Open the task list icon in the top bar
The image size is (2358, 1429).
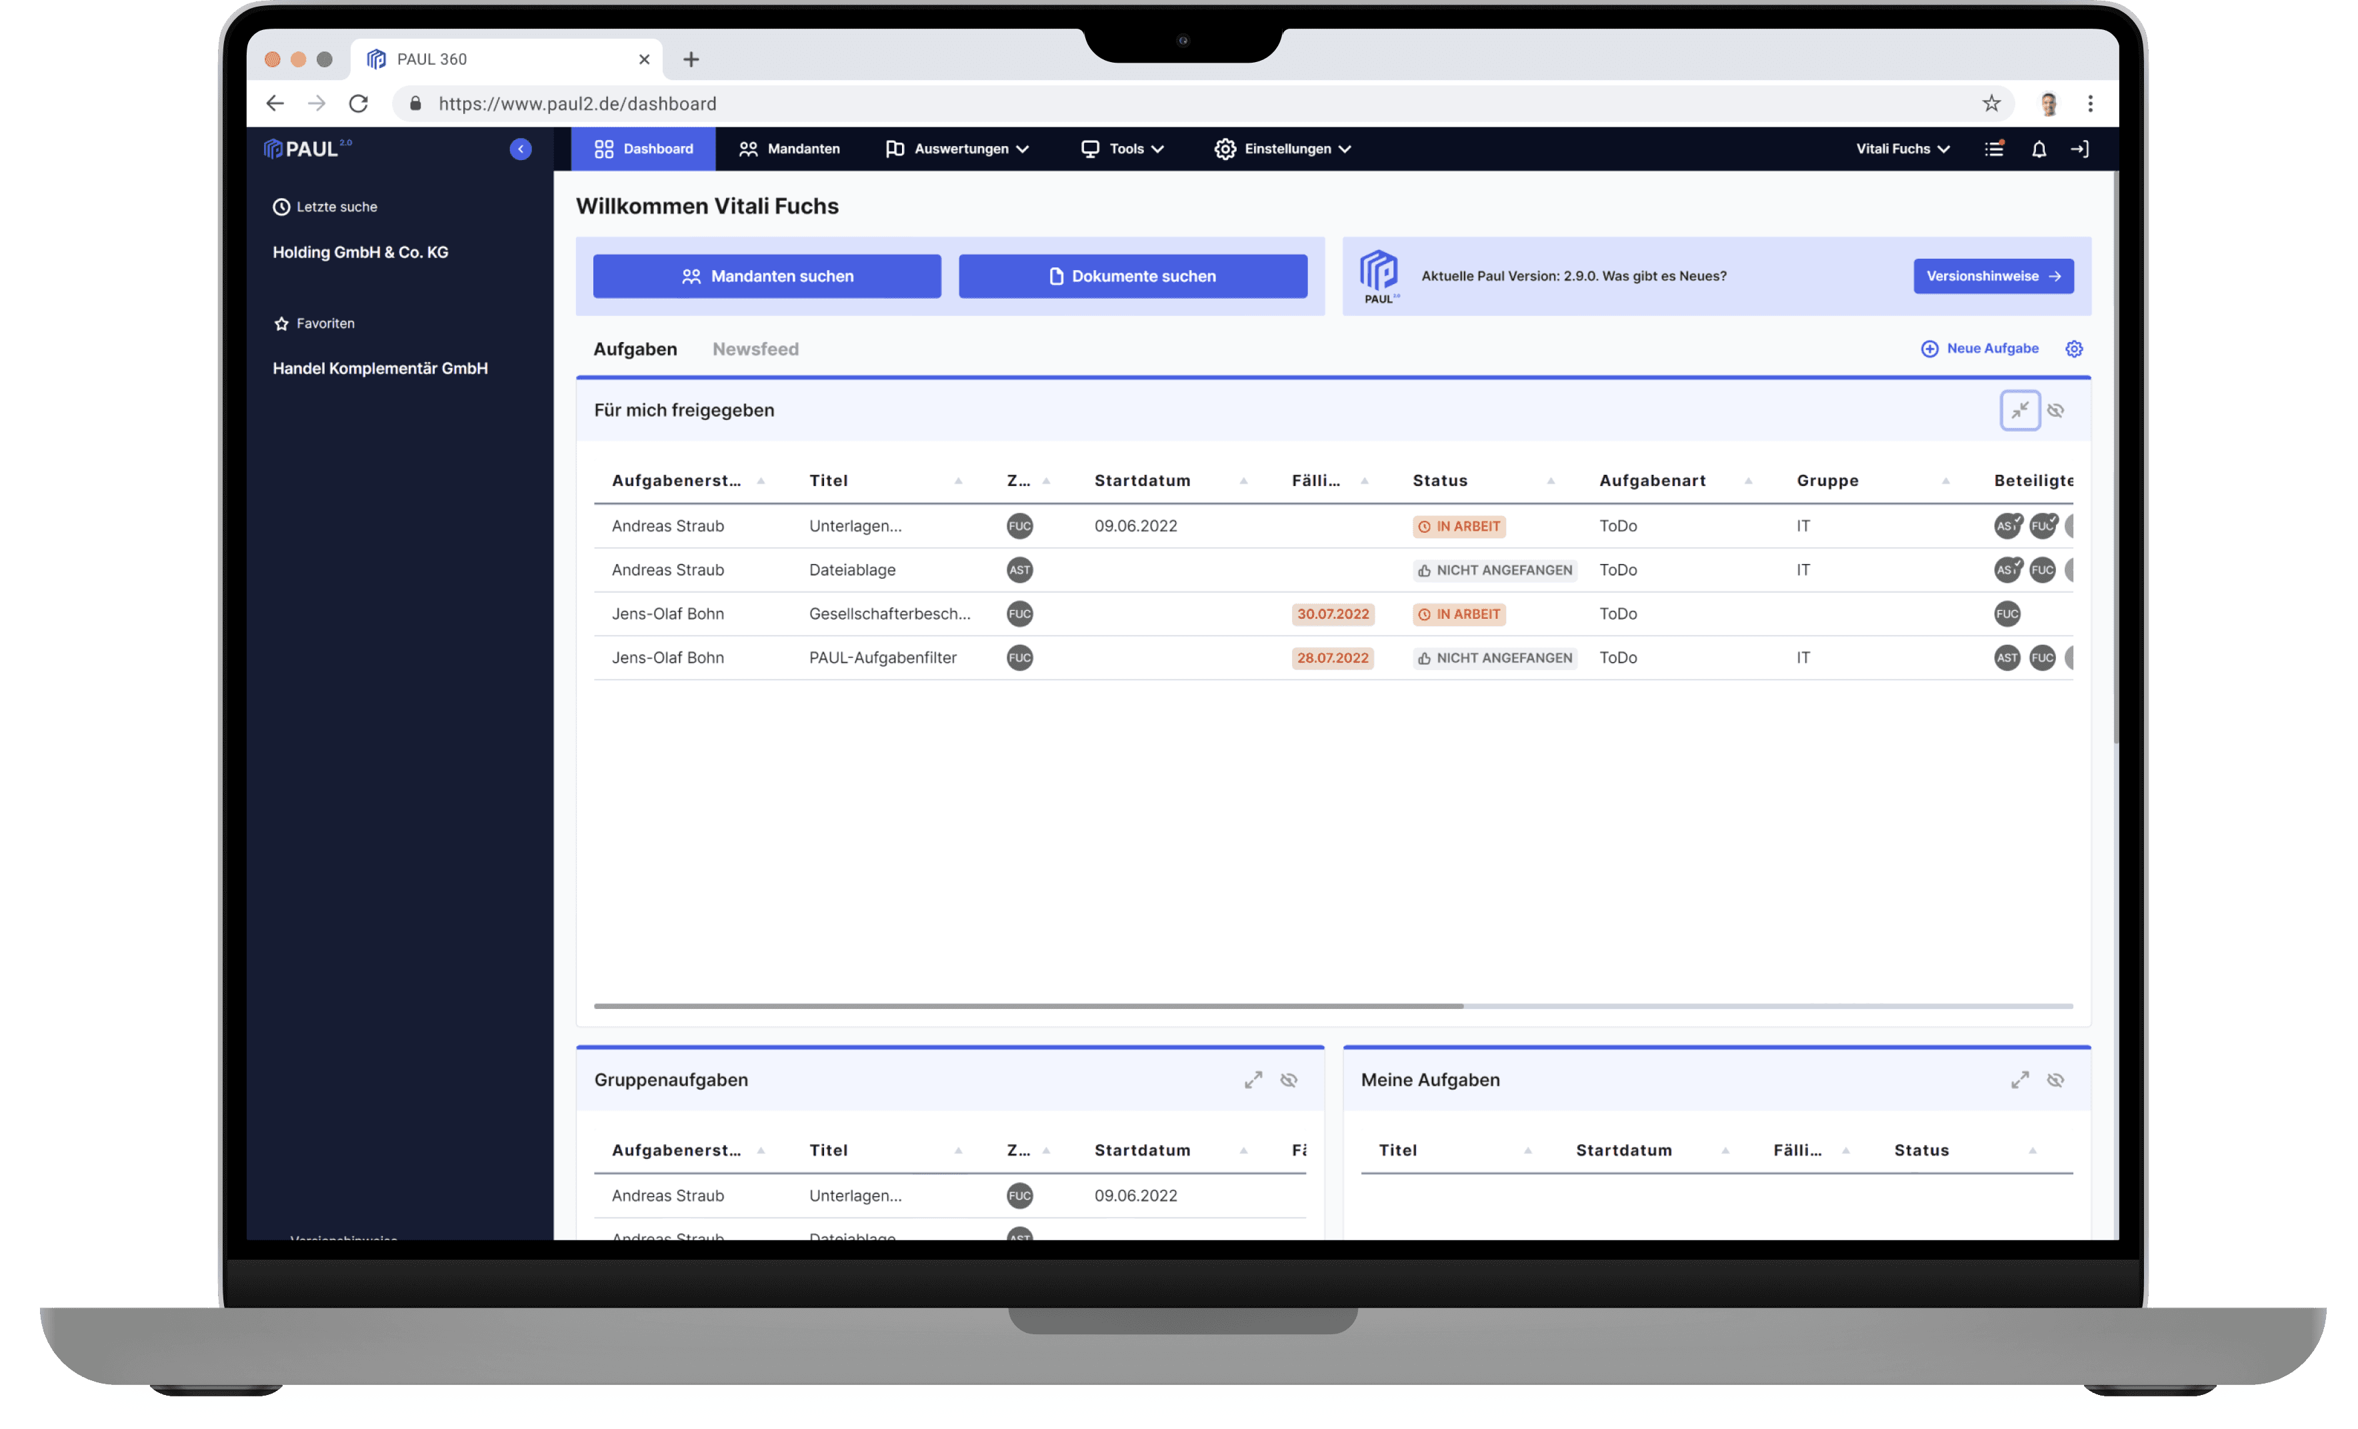pyautogui.click(x=1995, y=148)
